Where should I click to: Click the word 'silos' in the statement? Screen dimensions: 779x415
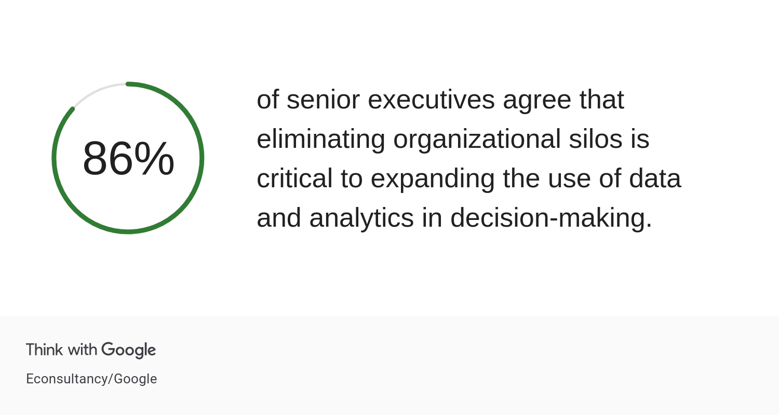596,139
